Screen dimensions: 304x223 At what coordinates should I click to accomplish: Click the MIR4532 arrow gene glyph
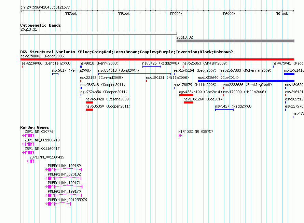[180, 136]
